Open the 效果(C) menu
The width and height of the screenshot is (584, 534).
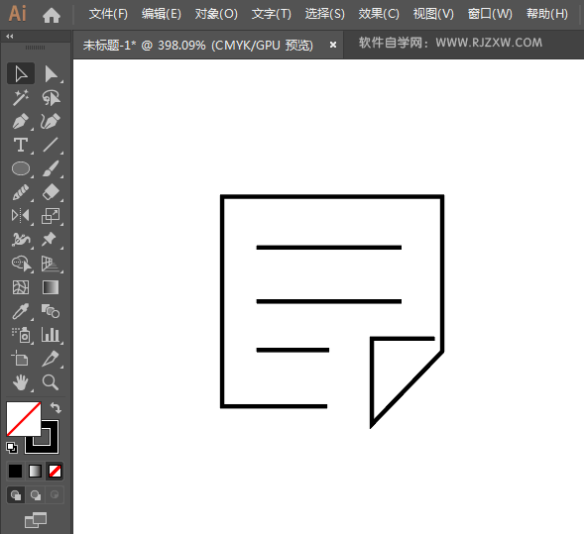click(379, 14)
